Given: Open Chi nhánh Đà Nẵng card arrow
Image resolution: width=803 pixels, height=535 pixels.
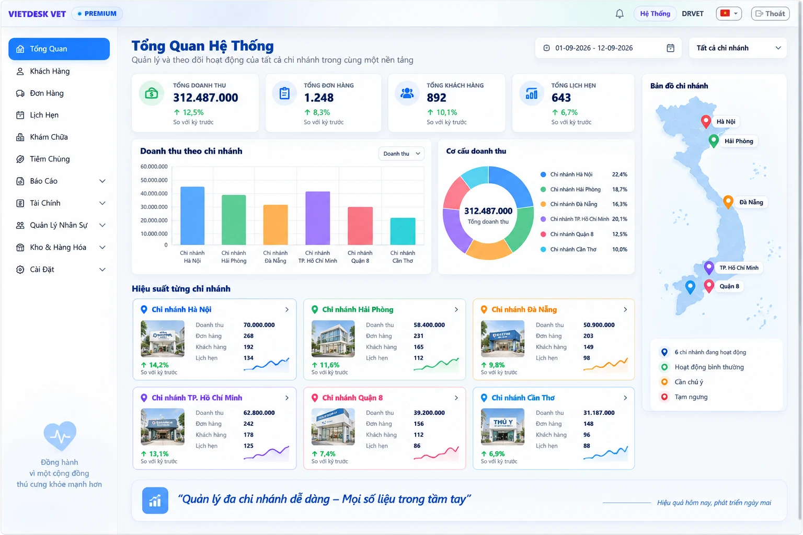Looking at the screenshot, I should click(x=625, y=310).
